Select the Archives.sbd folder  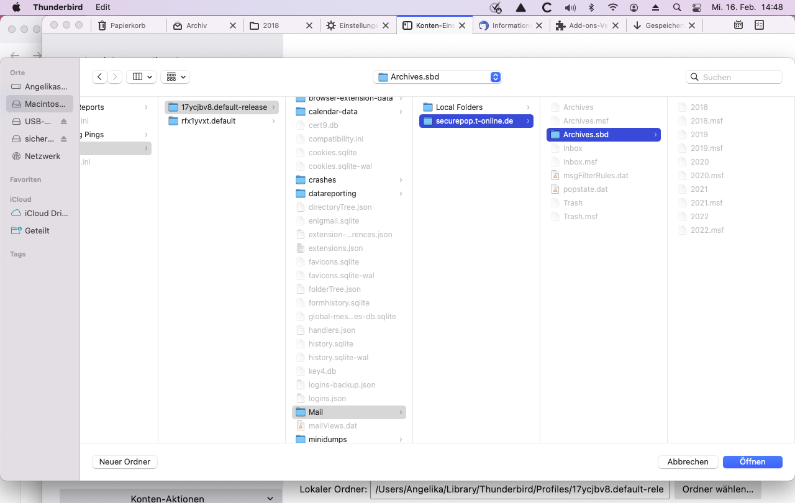(604, 135)
